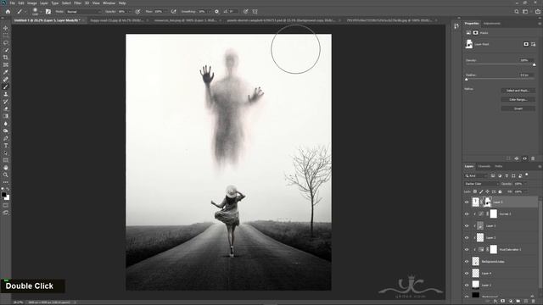The width and height of the screenshot is (543, 305).
Task: Select the Spot Healing Brush tool
Action: point(6,80)
